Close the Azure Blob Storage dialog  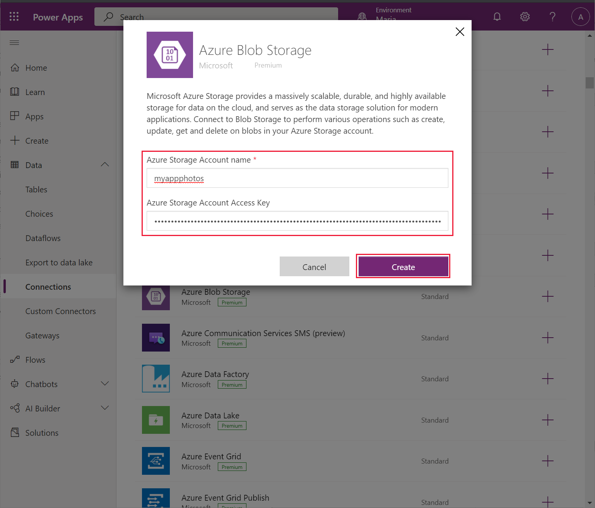click(x=460, y=32)
